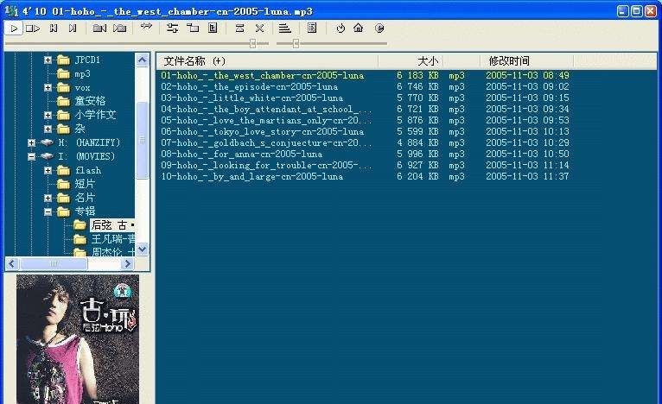Expand the flash folder in tree
This screenshot has height=404, width=662.
click(x=48, y=170)
